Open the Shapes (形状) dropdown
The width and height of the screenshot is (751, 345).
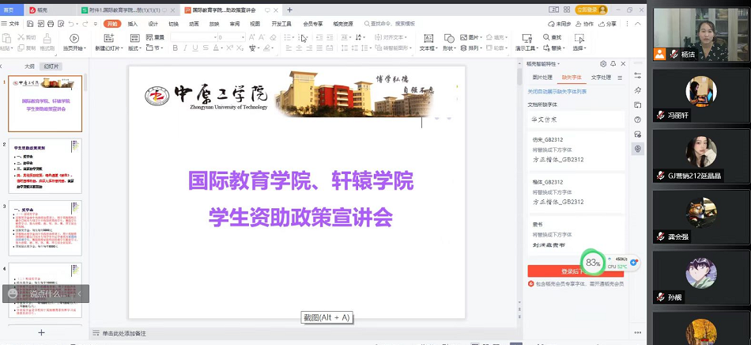[x=449, y=48]
